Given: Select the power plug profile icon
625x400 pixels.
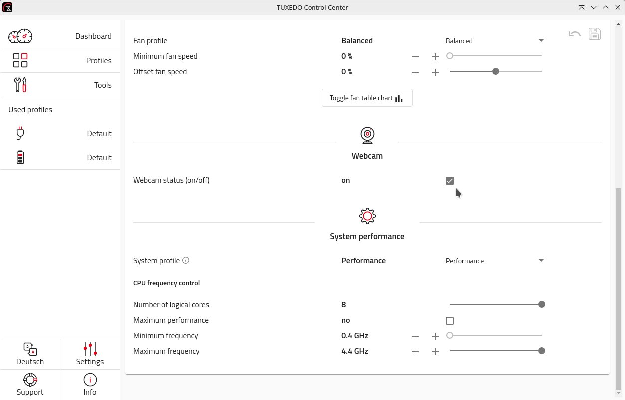Looking at the screenshot, I should [x=20, y=133].
